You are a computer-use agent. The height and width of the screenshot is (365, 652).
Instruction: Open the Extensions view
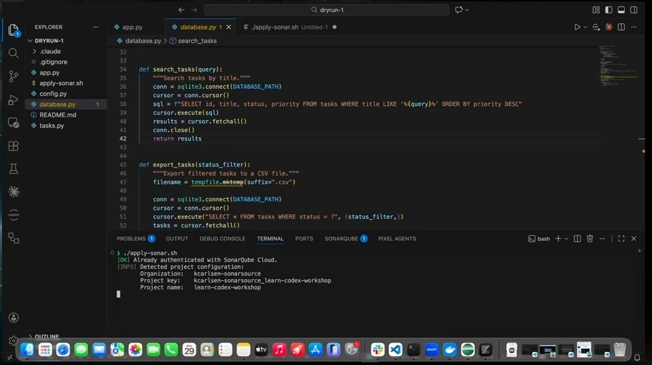tap(14, 146)
